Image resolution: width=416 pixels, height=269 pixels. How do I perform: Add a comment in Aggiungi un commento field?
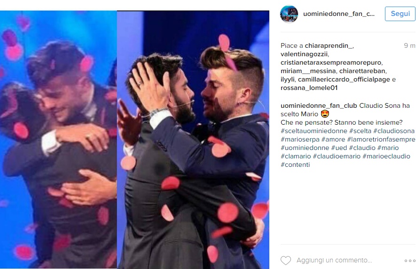[x=334, y=260]
